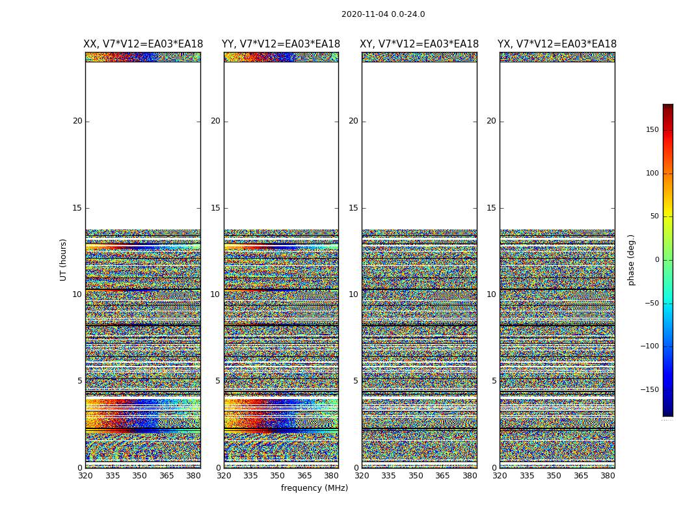
Task: Click the 150 tick label on colorbar
Action: click(x=652, y=129)
